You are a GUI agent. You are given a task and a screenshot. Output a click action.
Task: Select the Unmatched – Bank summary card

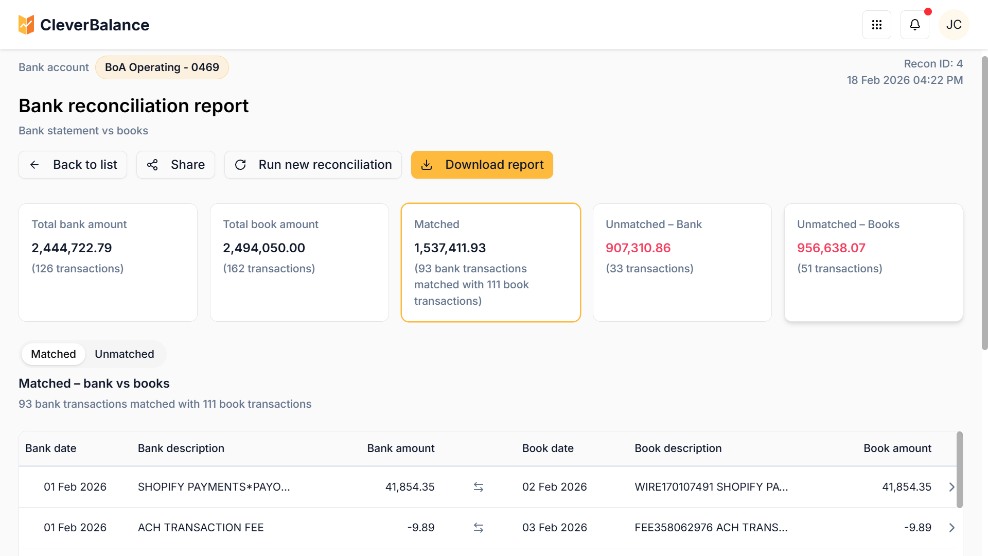pyautogui.click(x=682, y=263)
